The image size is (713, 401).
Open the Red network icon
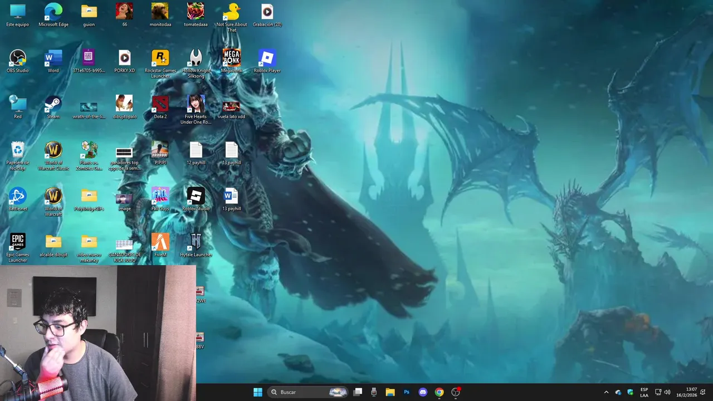coord(18,107)
